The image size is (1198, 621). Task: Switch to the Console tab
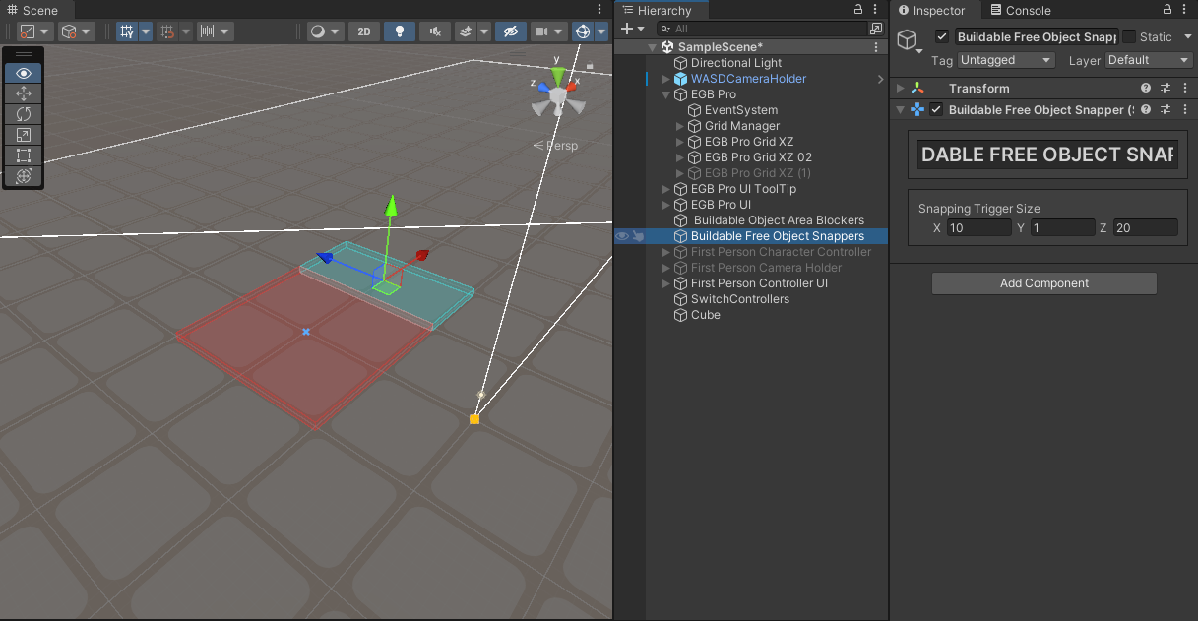coord(1020,10)
